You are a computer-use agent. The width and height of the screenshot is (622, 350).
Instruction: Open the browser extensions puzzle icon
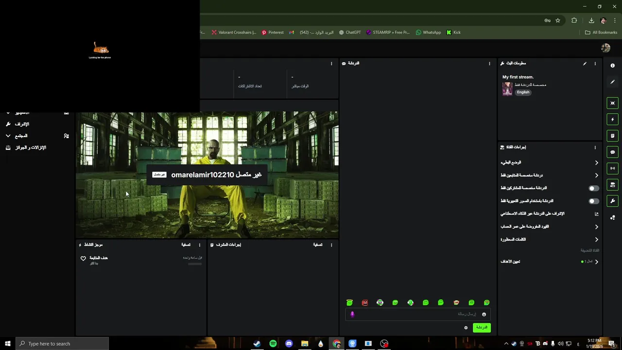tap(574, 20)
